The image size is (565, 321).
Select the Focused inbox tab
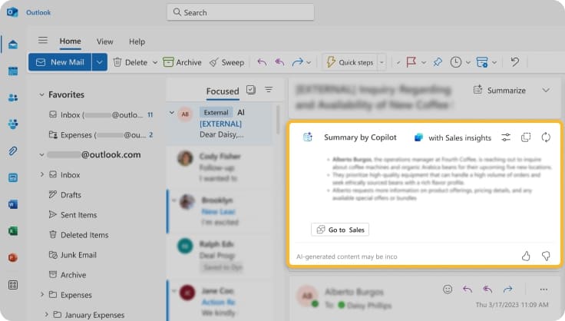point(223,91)
